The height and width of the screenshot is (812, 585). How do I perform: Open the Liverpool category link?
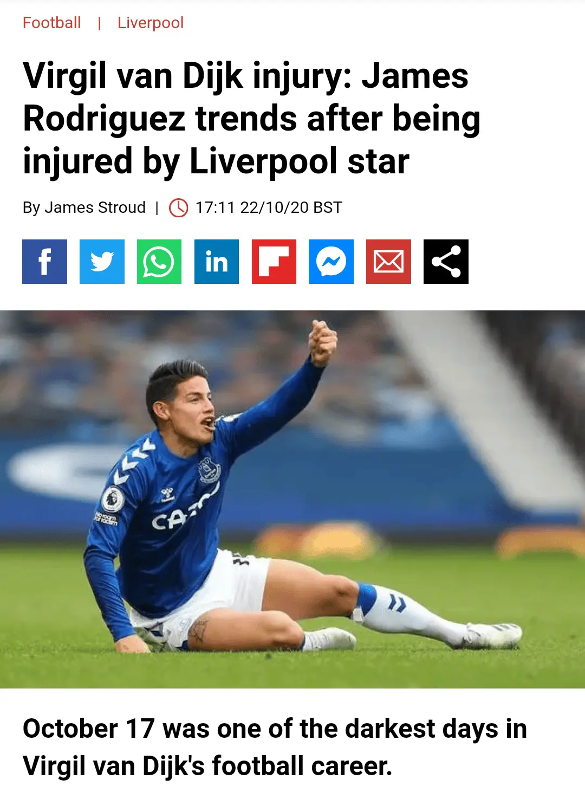(x=151, y=23)
